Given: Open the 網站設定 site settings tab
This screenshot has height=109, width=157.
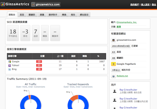Looking at the screenshot, I should point(84,15).
